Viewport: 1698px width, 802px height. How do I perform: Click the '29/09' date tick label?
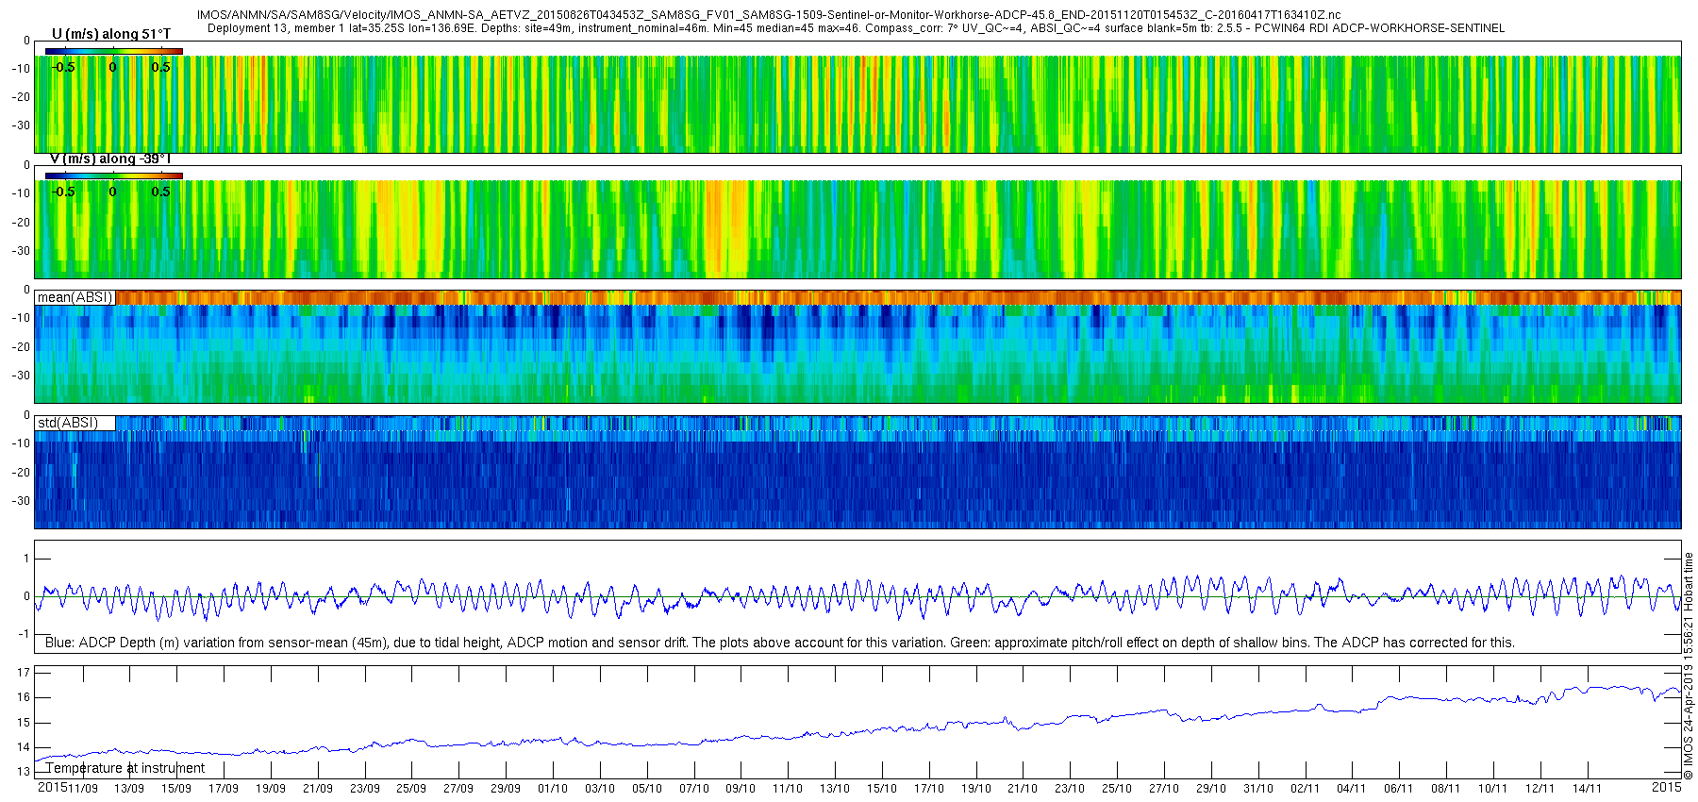pos(506,789)
